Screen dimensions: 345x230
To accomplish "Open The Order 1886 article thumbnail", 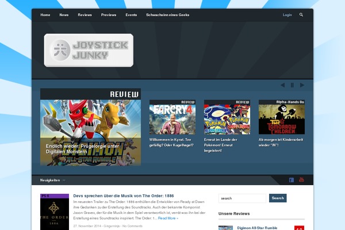I will click(x=55, y=212).
